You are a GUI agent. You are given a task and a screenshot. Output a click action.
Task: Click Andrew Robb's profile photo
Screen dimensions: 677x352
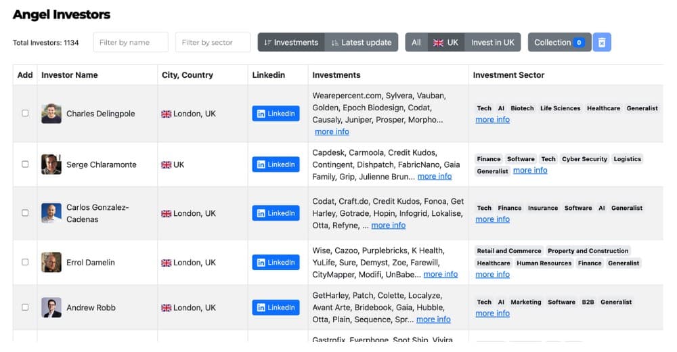[x=51, y=307]
